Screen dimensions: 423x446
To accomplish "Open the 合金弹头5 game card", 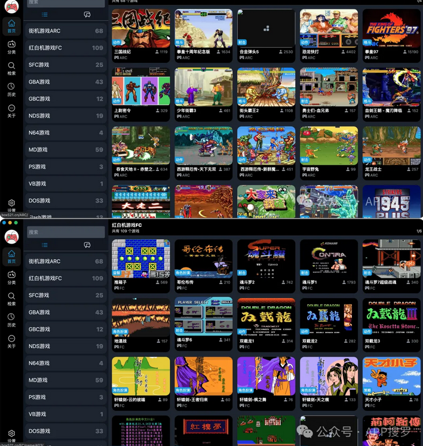I will [266, 36].
